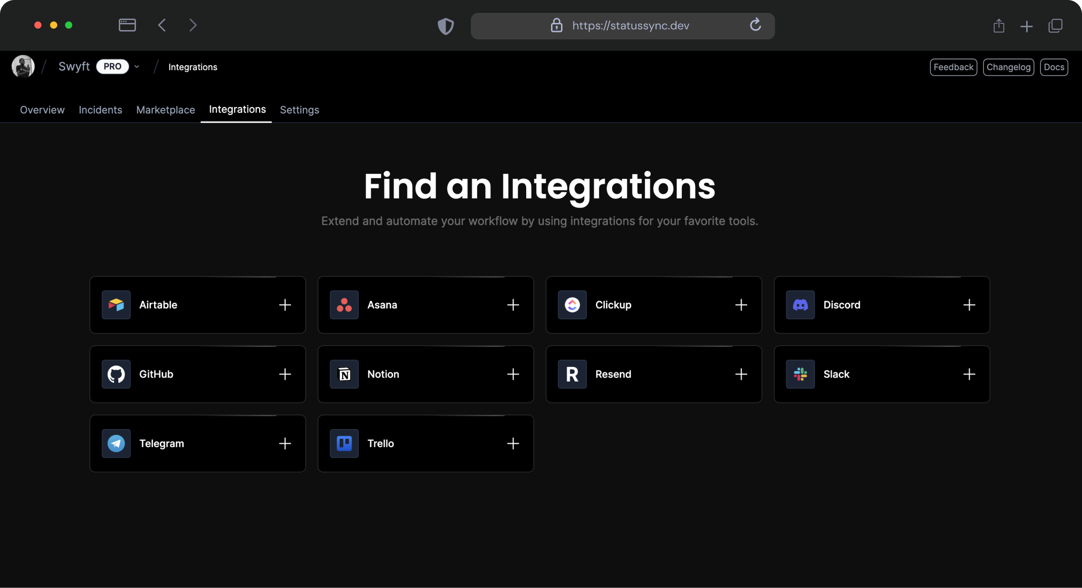Click the Asana card label

(x=382, y=304)
